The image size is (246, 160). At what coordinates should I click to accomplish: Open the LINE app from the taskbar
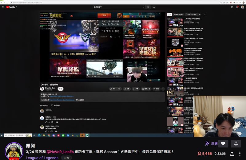[63, 135]
